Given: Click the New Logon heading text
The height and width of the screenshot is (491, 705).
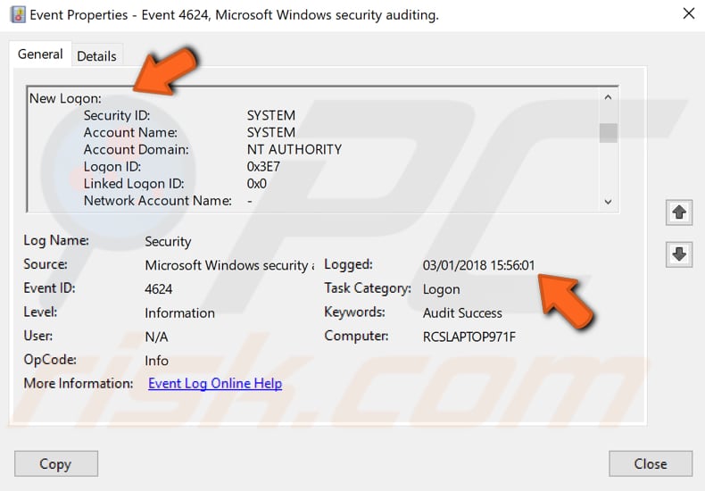Looking at the screenshot, I should click(x=65, y=98).
